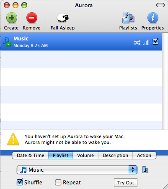Zoom Aurora with the green button
168x189 pixels.
pos(24,5)
